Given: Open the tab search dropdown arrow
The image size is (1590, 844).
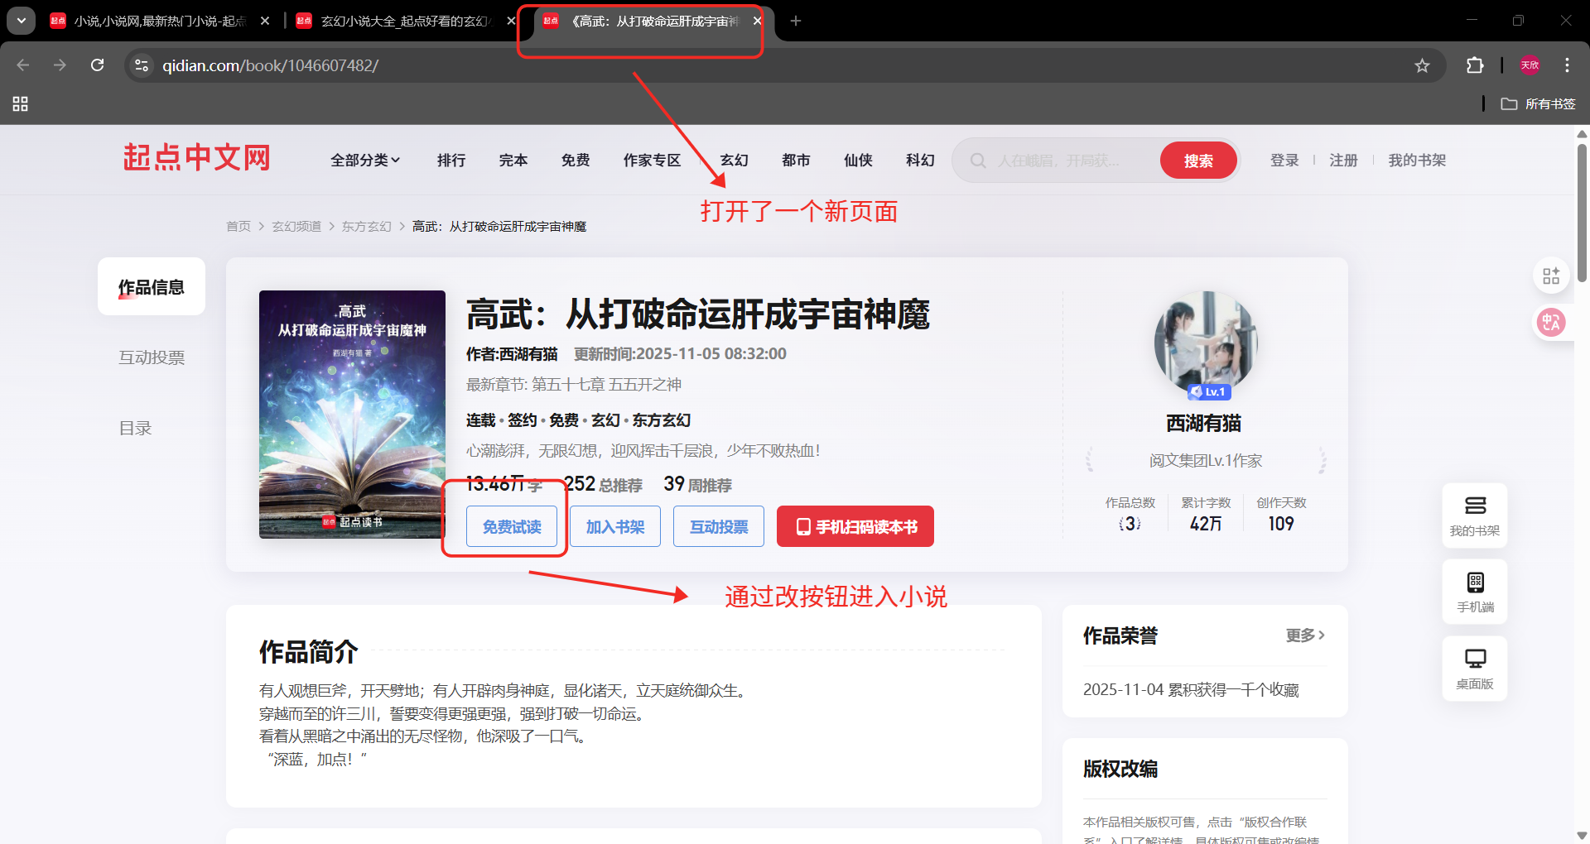Looking at the screenshot, I should click(21, 21).
